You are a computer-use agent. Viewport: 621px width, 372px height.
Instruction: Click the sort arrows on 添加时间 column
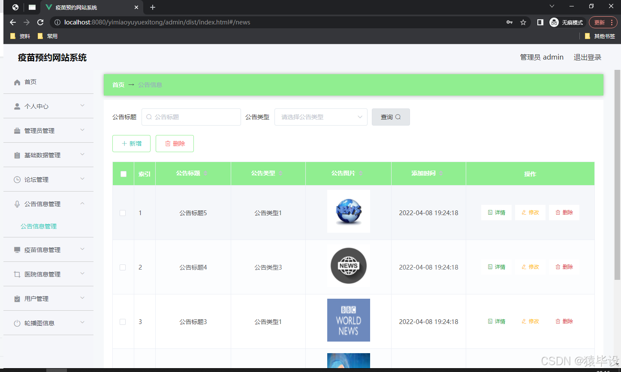coord(441,173)
